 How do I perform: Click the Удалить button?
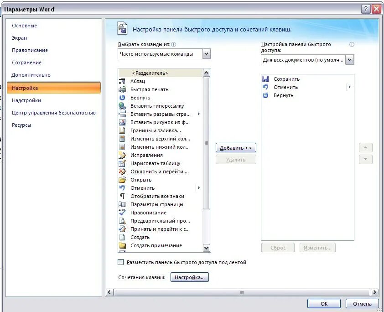click(x=236, y=160)
